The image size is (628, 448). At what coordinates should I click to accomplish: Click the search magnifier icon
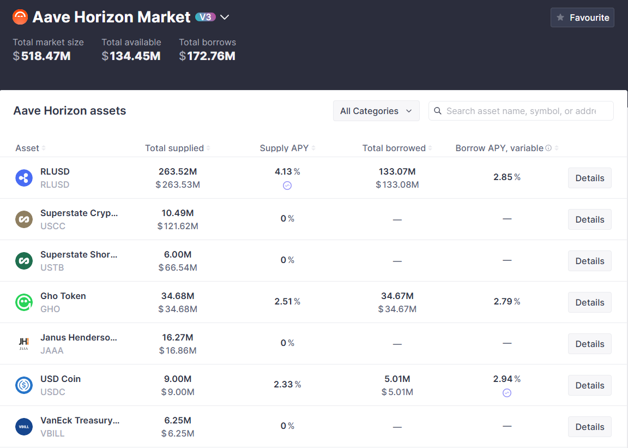tap(438, 111)
